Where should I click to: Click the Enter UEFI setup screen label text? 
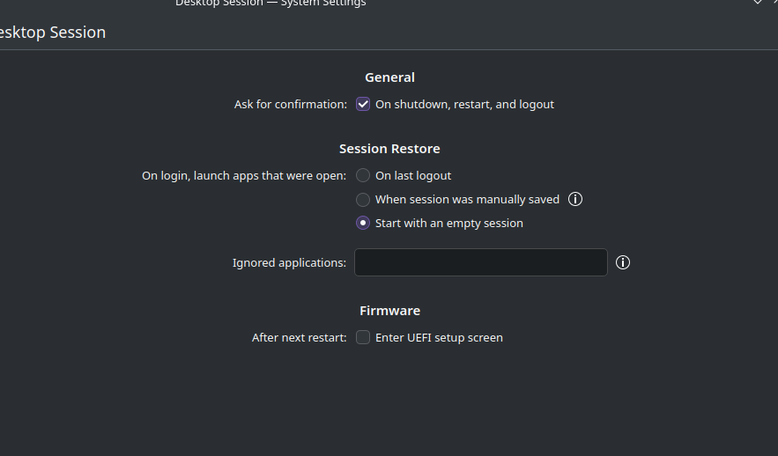point(439,337)
